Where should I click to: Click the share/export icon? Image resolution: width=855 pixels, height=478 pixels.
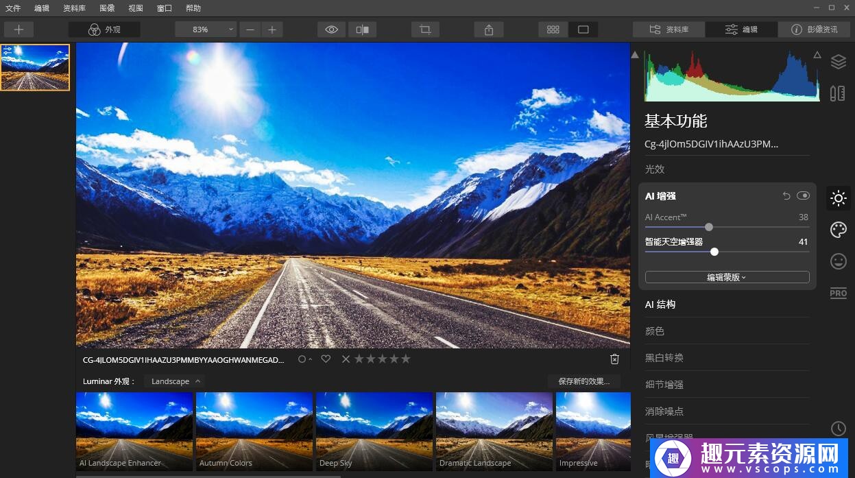489,29
